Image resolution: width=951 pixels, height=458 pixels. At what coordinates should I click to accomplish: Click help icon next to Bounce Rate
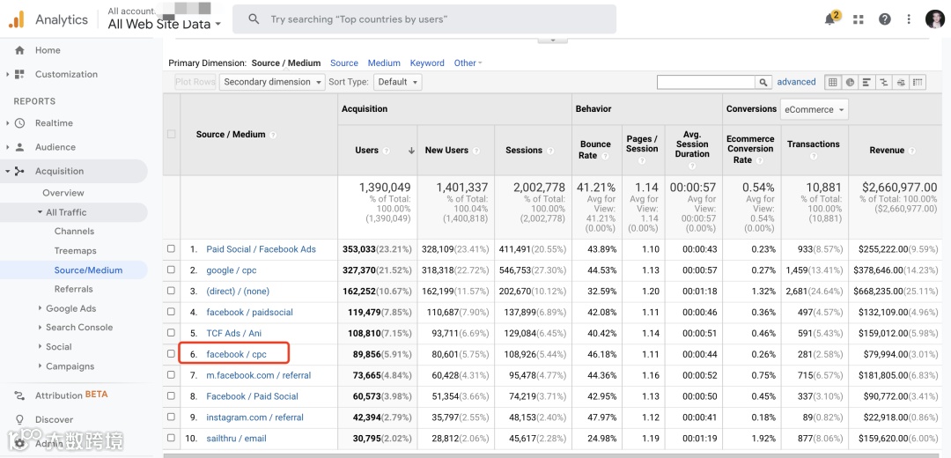click(x=605, y=156)
